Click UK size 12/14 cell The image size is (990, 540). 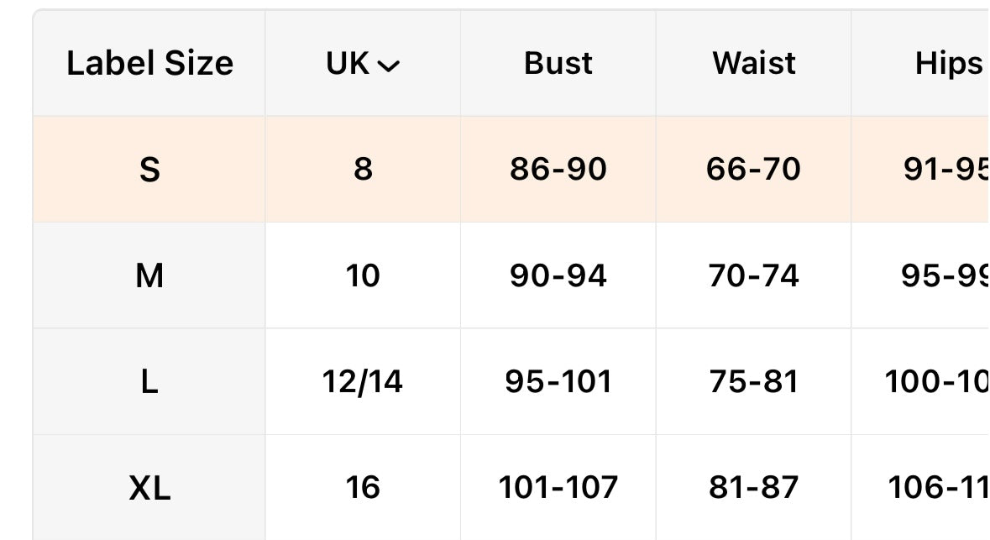(x=363, y=382)
